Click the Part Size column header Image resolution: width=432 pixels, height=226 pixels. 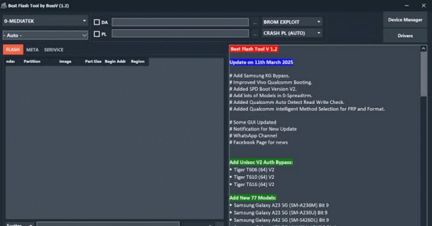coord(93,62)
